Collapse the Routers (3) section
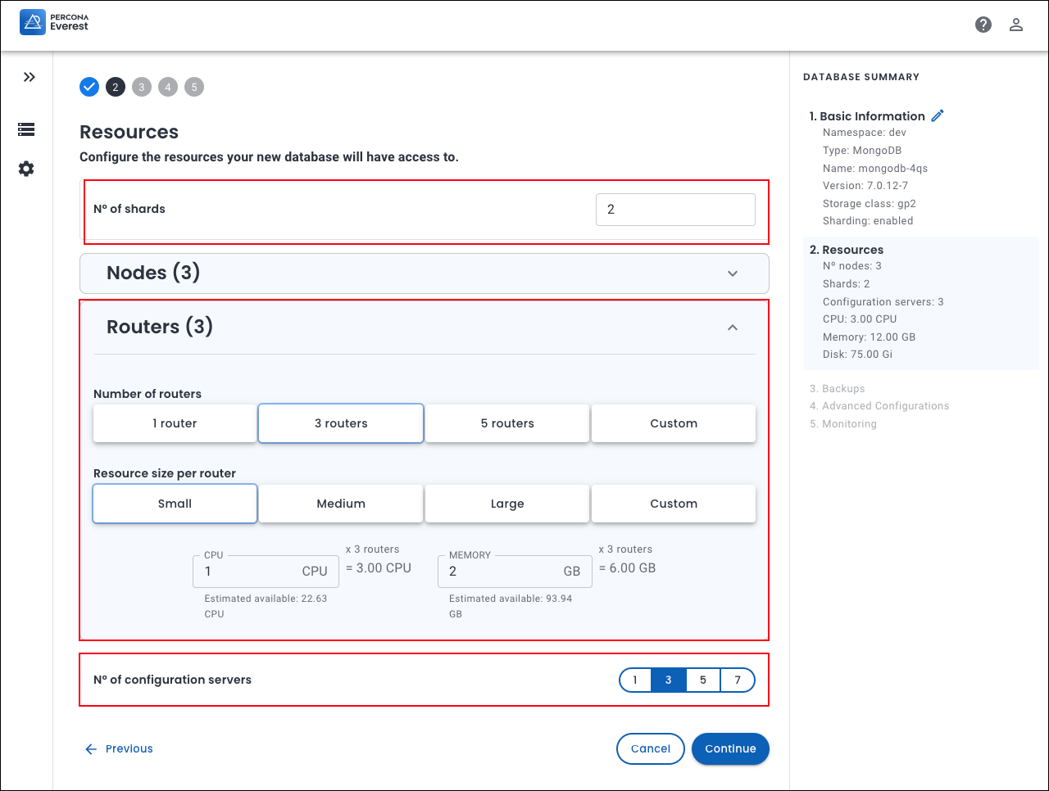 tap(733, 328)
